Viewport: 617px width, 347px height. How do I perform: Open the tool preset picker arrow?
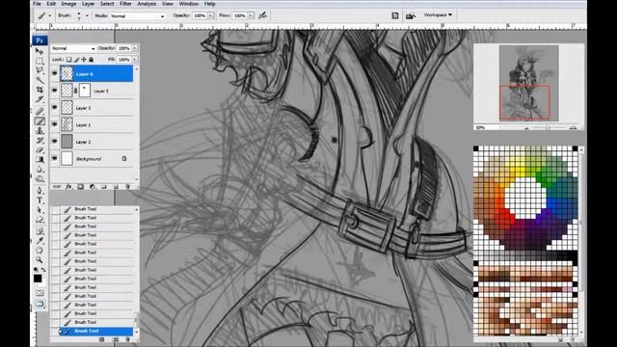tap(49, 15)
